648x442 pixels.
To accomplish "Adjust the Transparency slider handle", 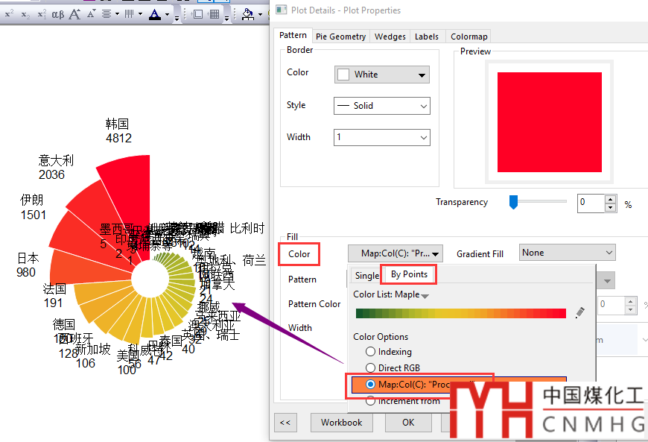I will tap(513, 202).
